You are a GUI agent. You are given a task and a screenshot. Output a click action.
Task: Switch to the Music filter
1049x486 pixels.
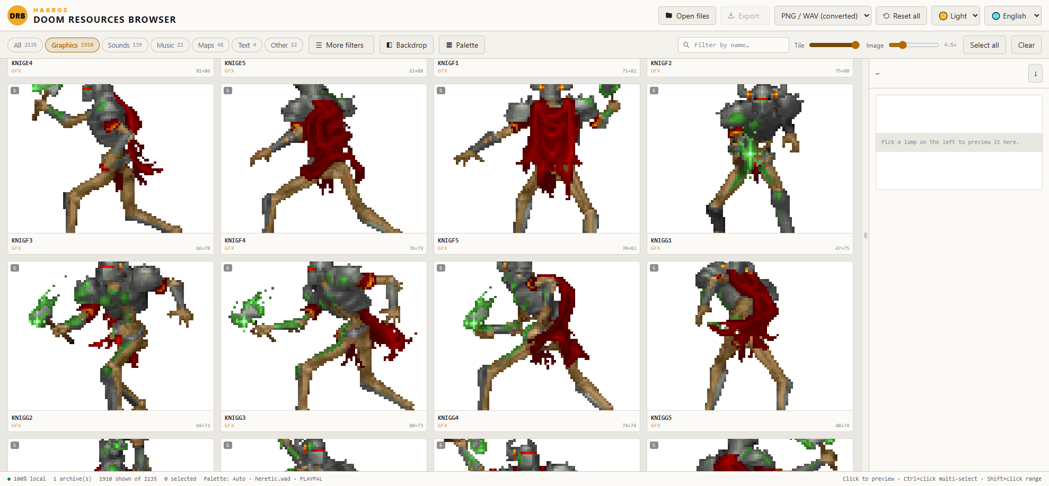click(x=170, y=45)
